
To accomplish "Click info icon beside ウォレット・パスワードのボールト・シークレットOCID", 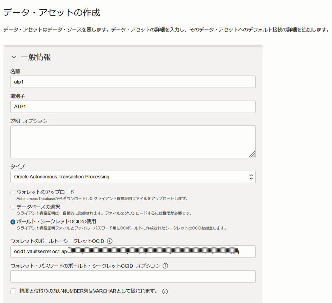I will 165,266.
